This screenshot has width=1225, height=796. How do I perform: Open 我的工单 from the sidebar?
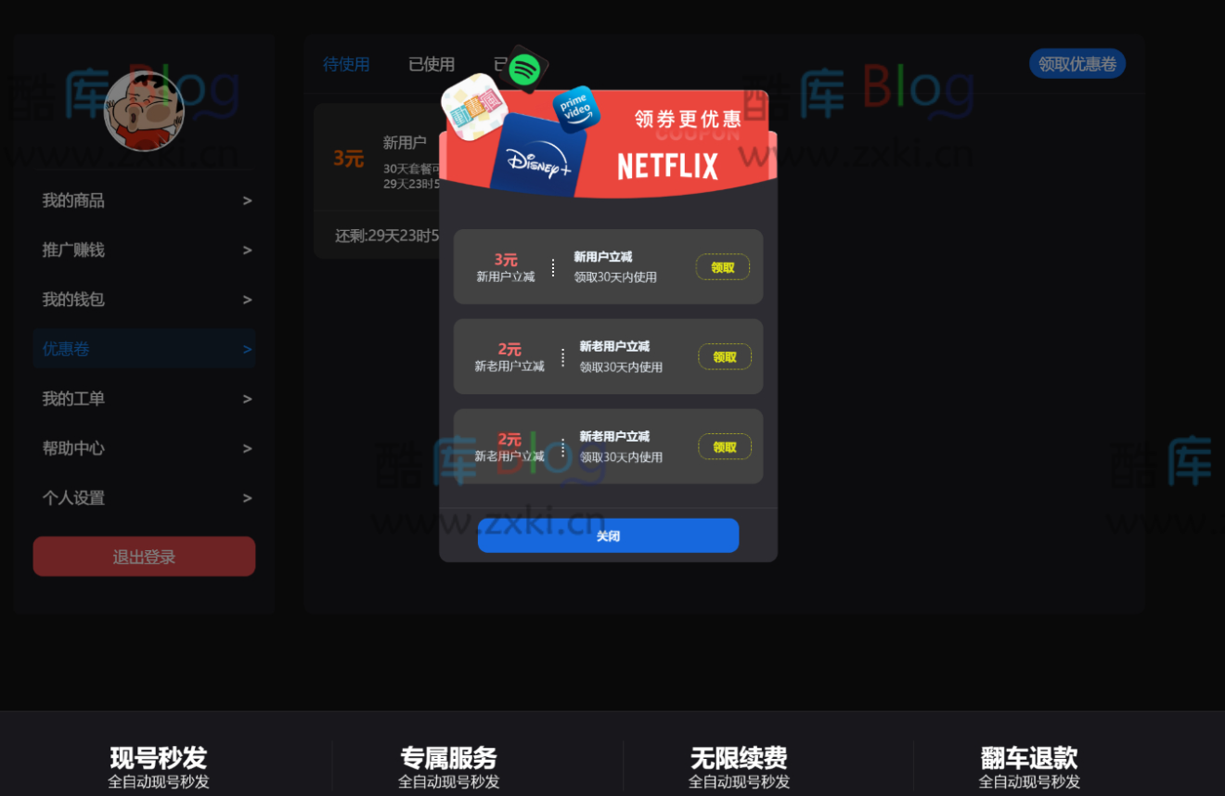144,398
